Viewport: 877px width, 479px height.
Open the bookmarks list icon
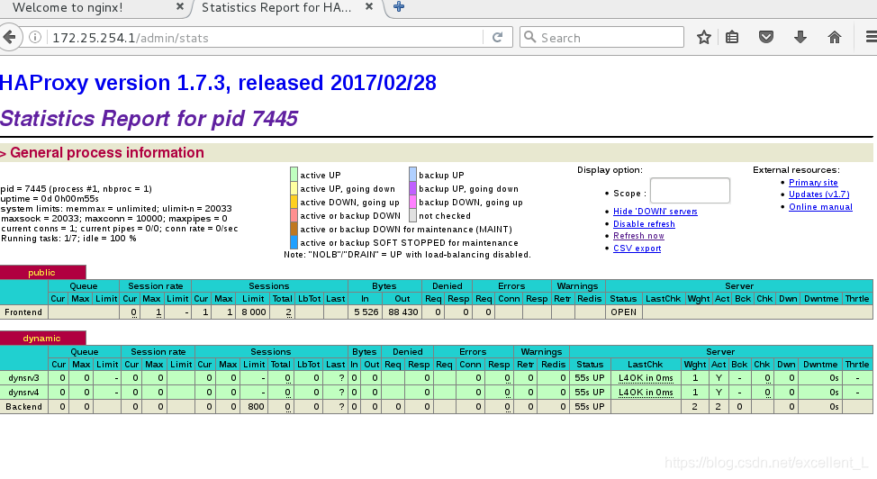[x=732, y=38]
